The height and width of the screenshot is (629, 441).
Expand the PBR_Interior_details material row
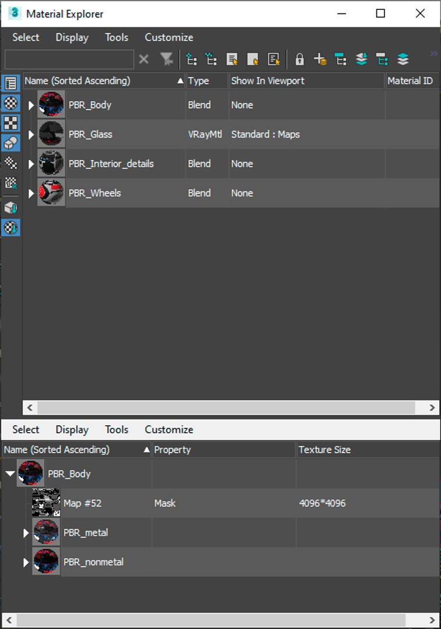tap(31, 164)
